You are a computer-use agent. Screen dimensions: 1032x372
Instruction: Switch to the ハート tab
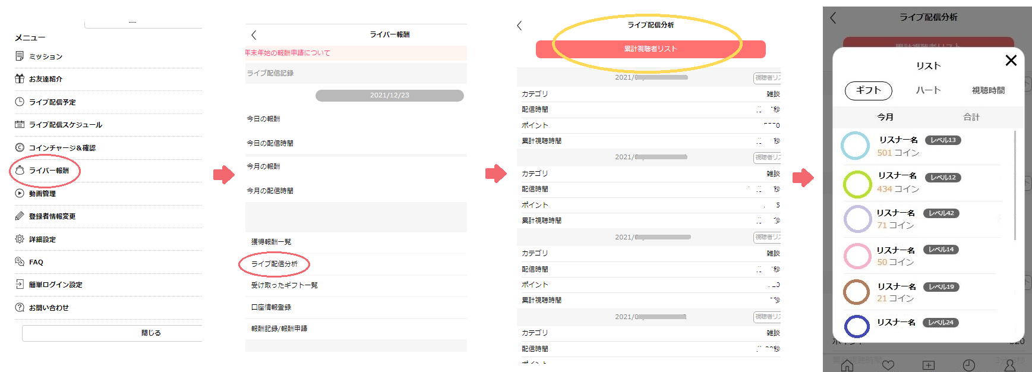(928, 90)
